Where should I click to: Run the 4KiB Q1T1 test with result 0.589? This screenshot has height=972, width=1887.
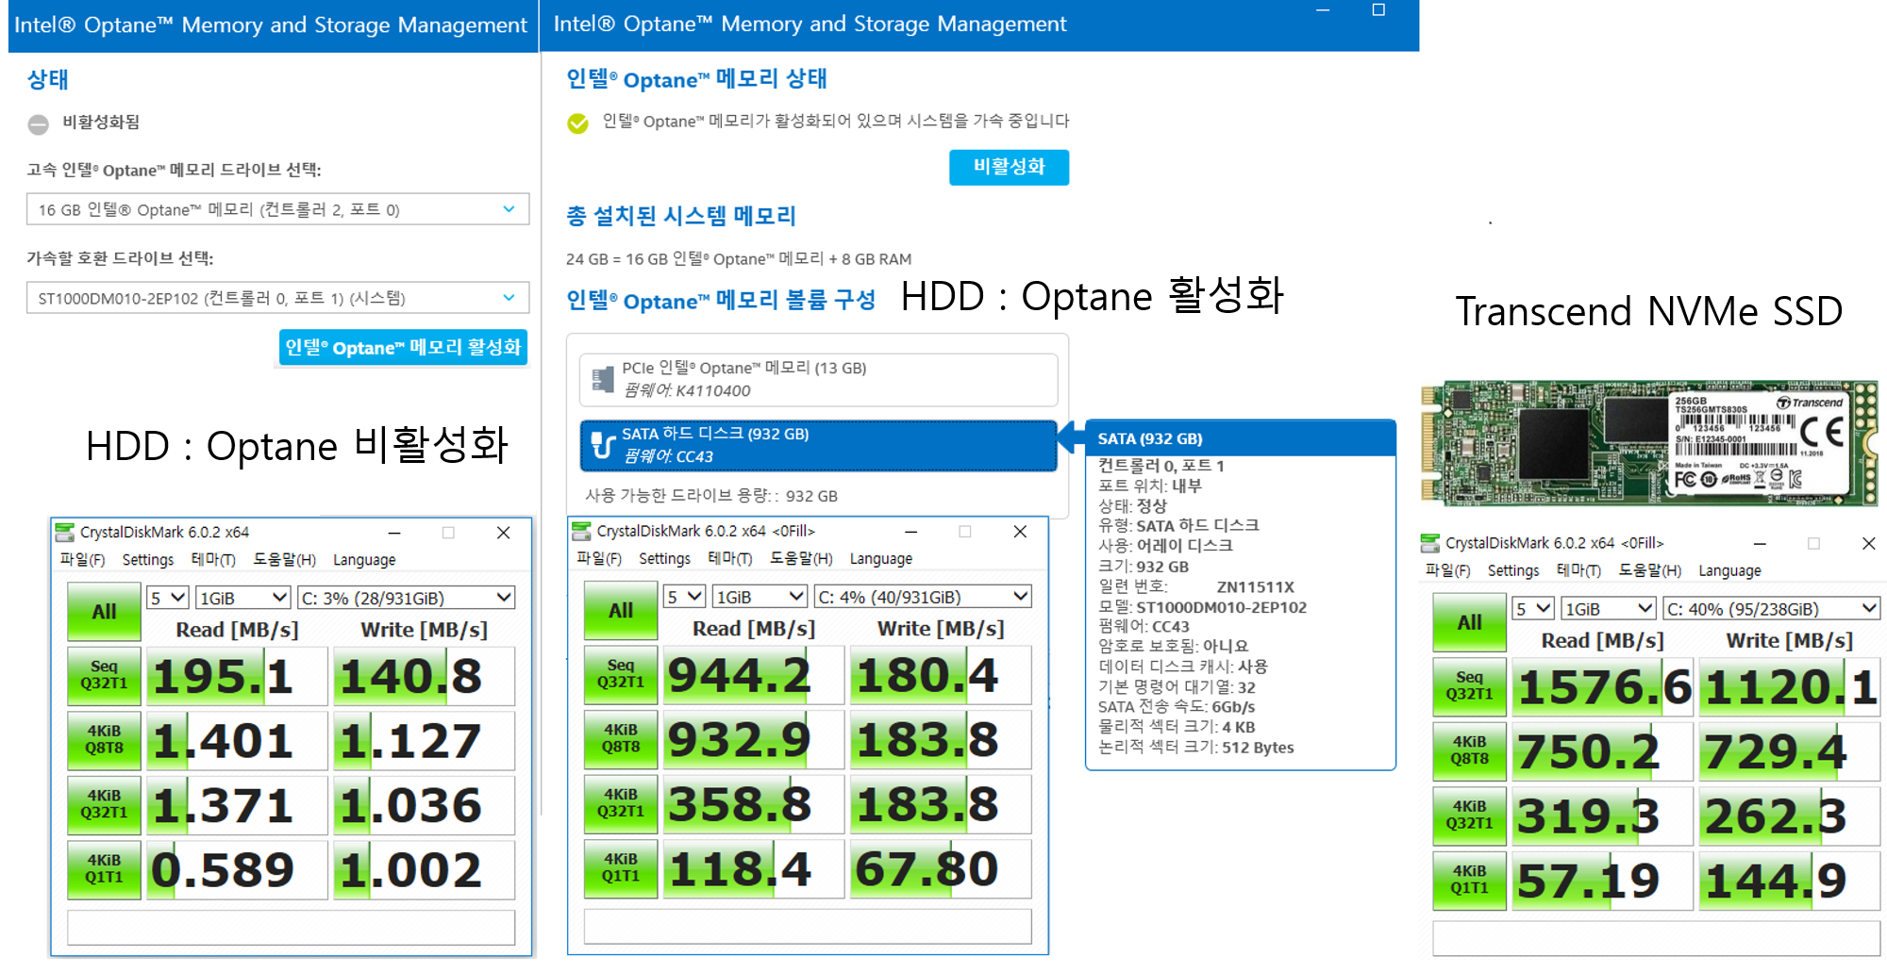[104, 869]
